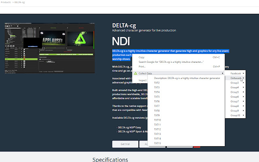Select the TXT13 field
The image size is (259, 162).
[x=186, y=134]
